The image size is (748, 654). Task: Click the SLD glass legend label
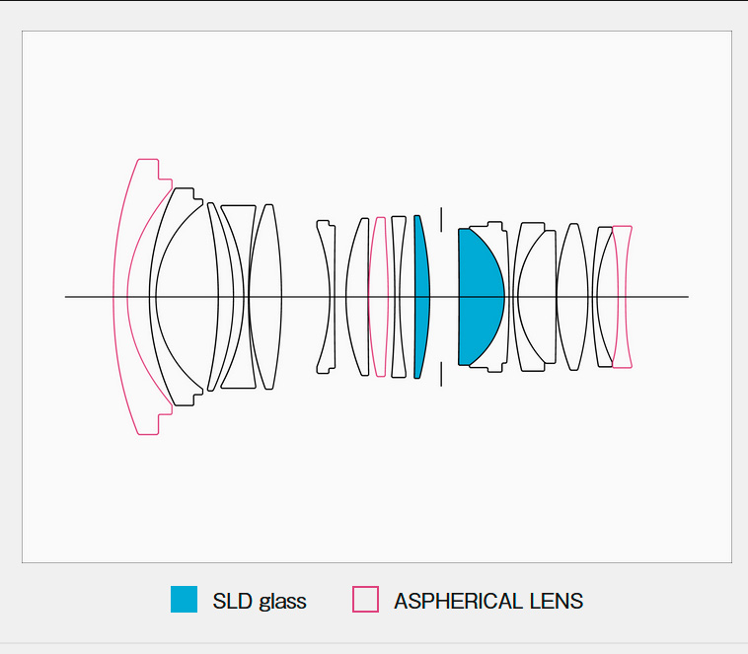tap(259, 601)
